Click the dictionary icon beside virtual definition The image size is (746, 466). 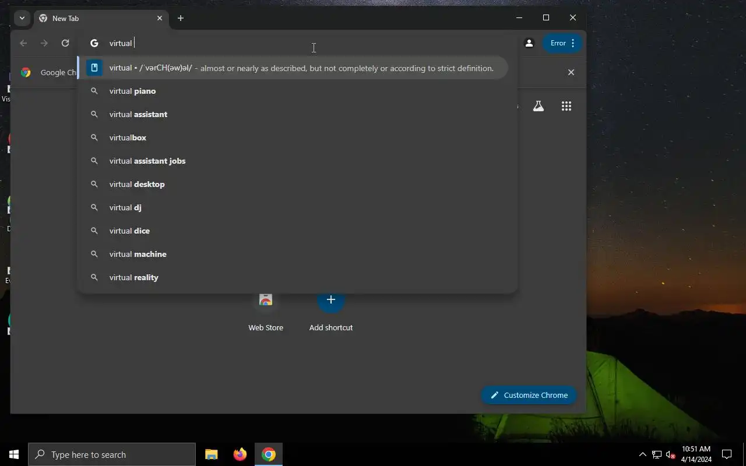coord(94,68)
